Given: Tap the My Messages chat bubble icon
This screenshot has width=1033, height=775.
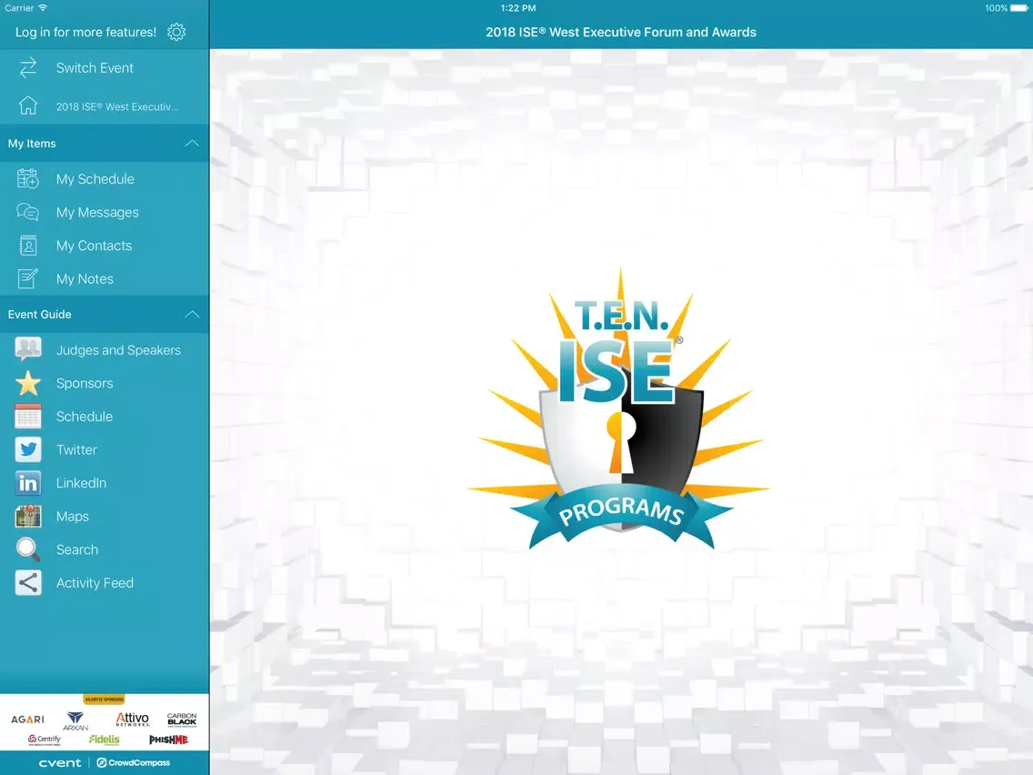Looking at the screenshot, I should (27, 212).
